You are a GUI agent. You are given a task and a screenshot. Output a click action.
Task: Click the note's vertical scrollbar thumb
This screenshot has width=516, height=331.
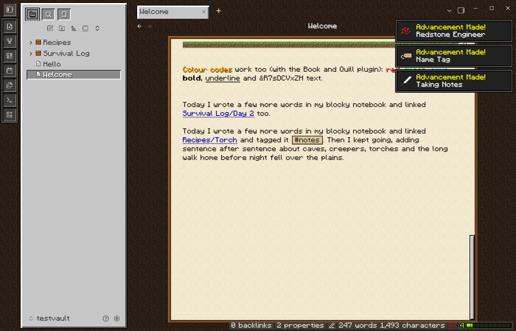point(472,277)
